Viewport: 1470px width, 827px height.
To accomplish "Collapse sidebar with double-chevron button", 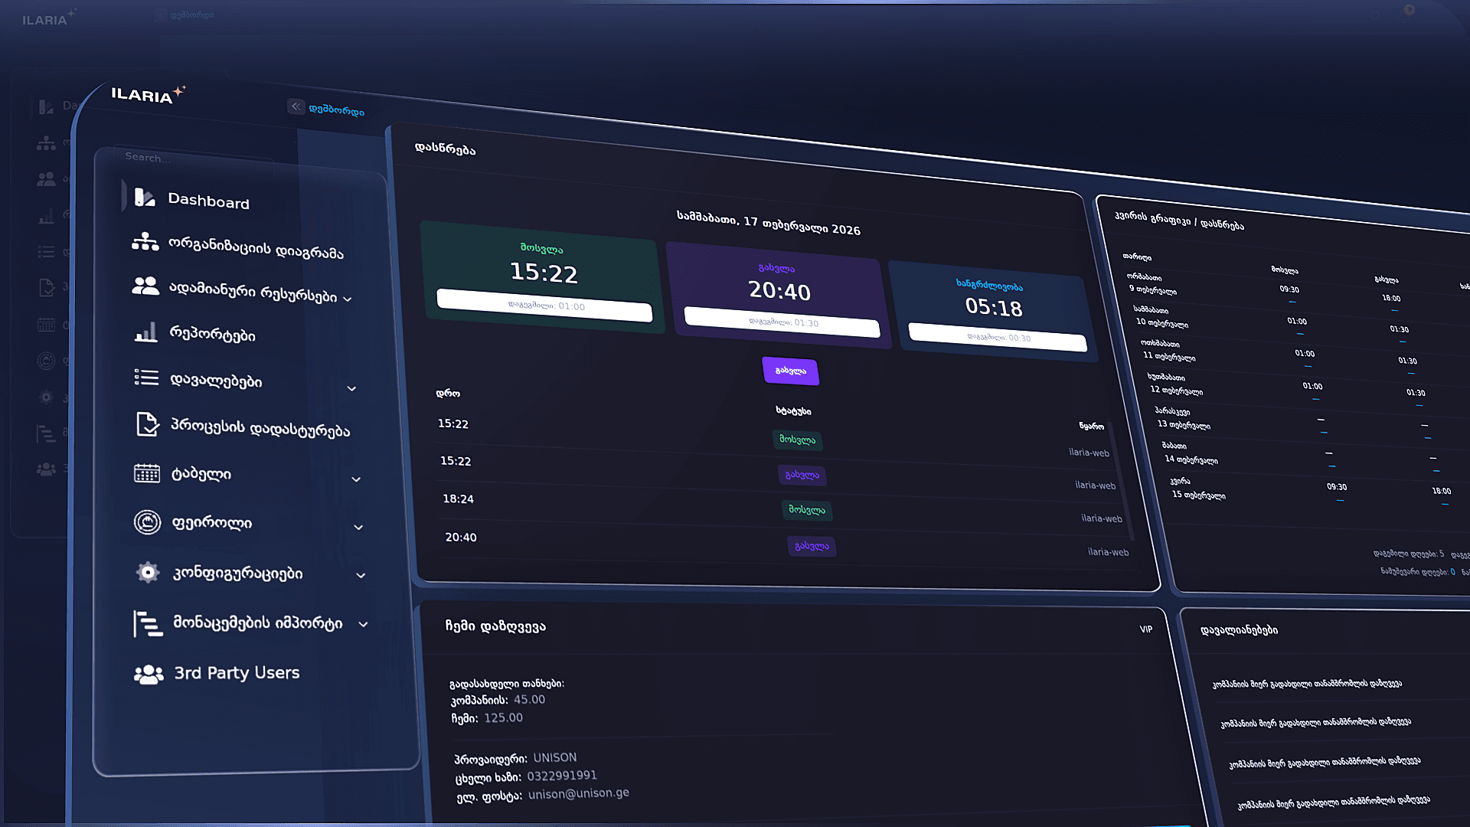I will click(x=296, y=106).
